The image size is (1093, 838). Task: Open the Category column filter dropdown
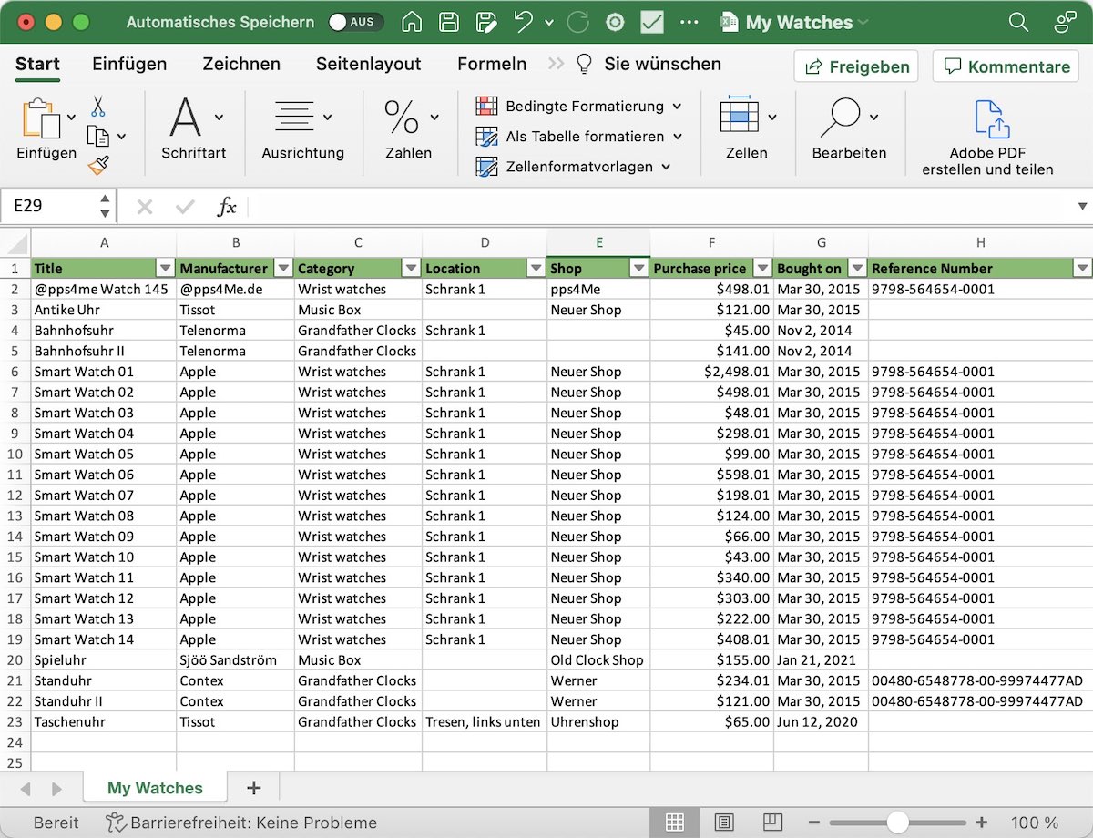[410, 268]
